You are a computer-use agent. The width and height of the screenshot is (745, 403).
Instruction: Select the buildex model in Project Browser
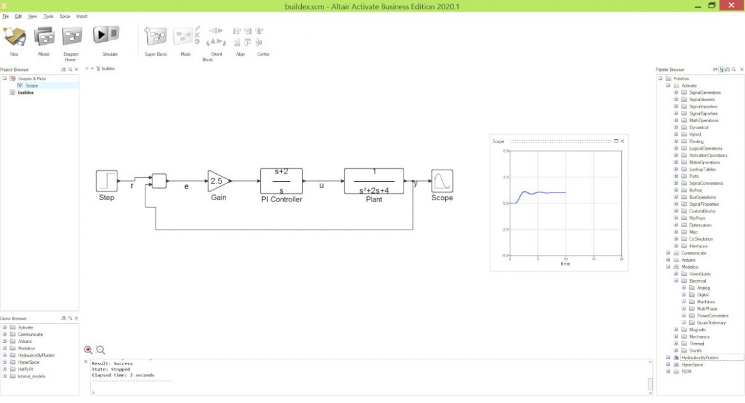(26, 93)
